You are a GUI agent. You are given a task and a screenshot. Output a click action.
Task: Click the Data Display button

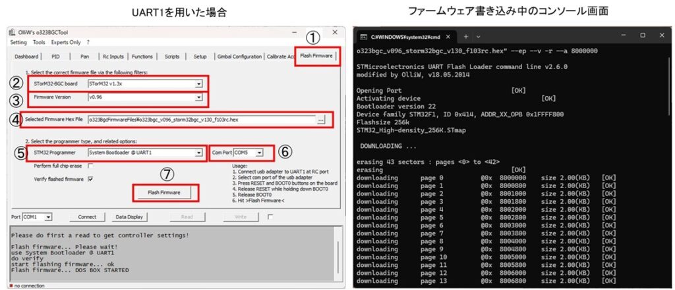click(129, 216)
